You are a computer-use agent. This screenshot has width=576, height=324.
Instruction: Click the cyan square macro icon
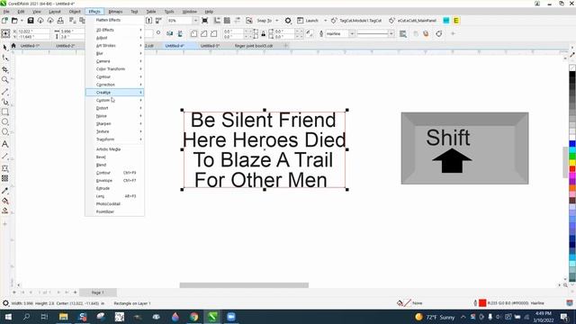click(x=446, y=21)
